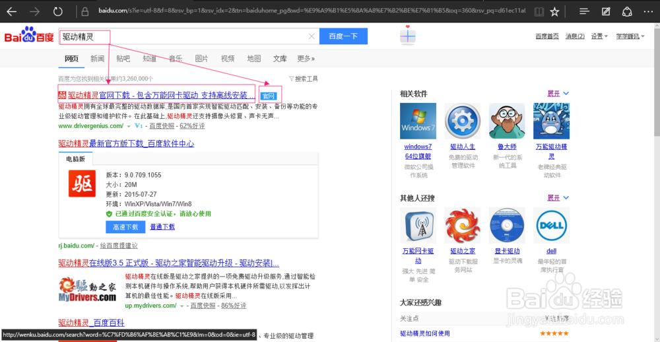Open the 更多» tab menu

[306, 59]
